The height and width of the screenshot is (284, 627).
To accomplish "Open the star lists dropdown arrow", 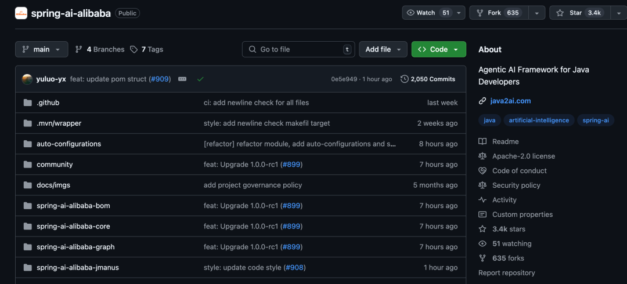I will pyautogui.click(x=619, y=13).
